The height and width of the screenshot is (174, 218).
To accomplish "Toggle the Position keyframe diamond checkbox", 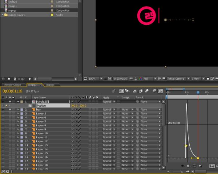I will [x=6, y=106].
